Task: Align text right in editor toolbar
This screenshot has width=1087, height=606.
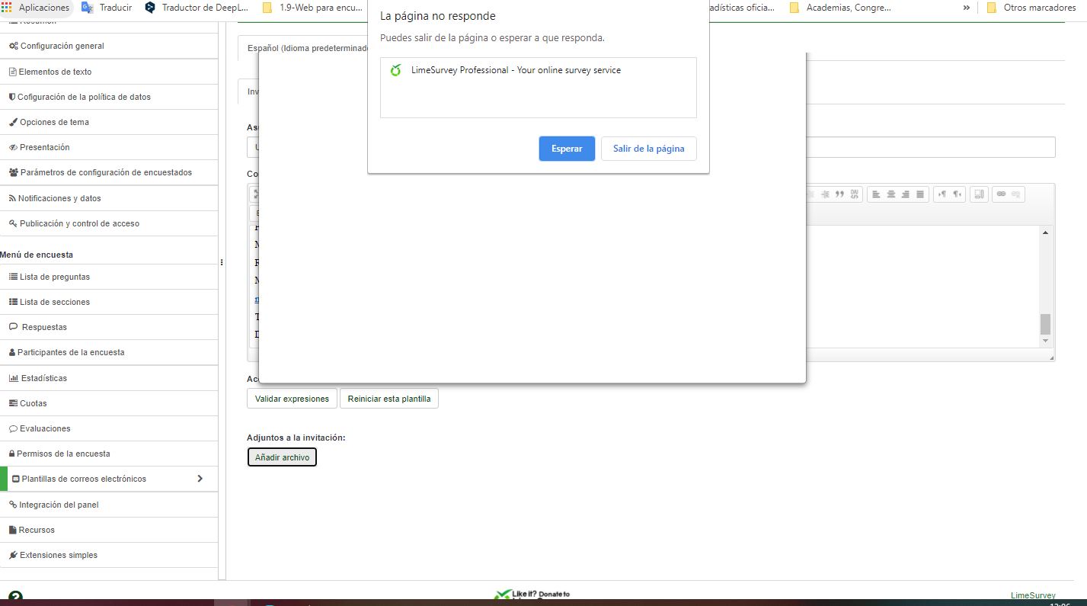Action: click(x=905, y=194)
